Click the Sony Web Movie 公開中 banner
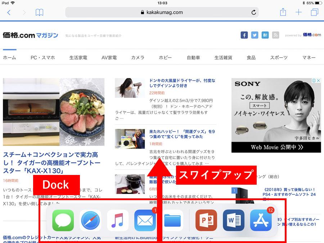The width and height of the screenshot is (324, 243). (x=276, y=147)
